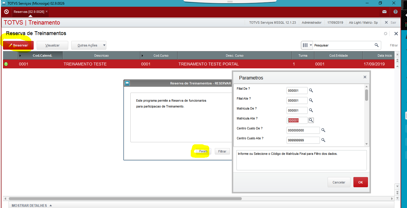The width and height of the screenshot is (407, 208).
Task: Click Administrador in the header bar
Action: 311,22
